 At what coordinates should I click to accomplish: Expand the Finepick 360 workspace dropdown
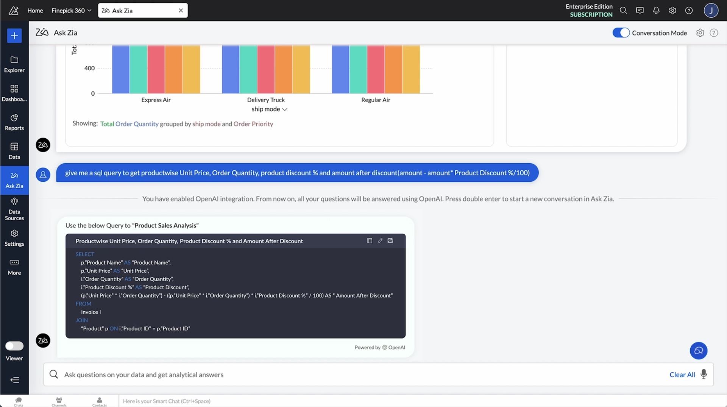point(71,11)
